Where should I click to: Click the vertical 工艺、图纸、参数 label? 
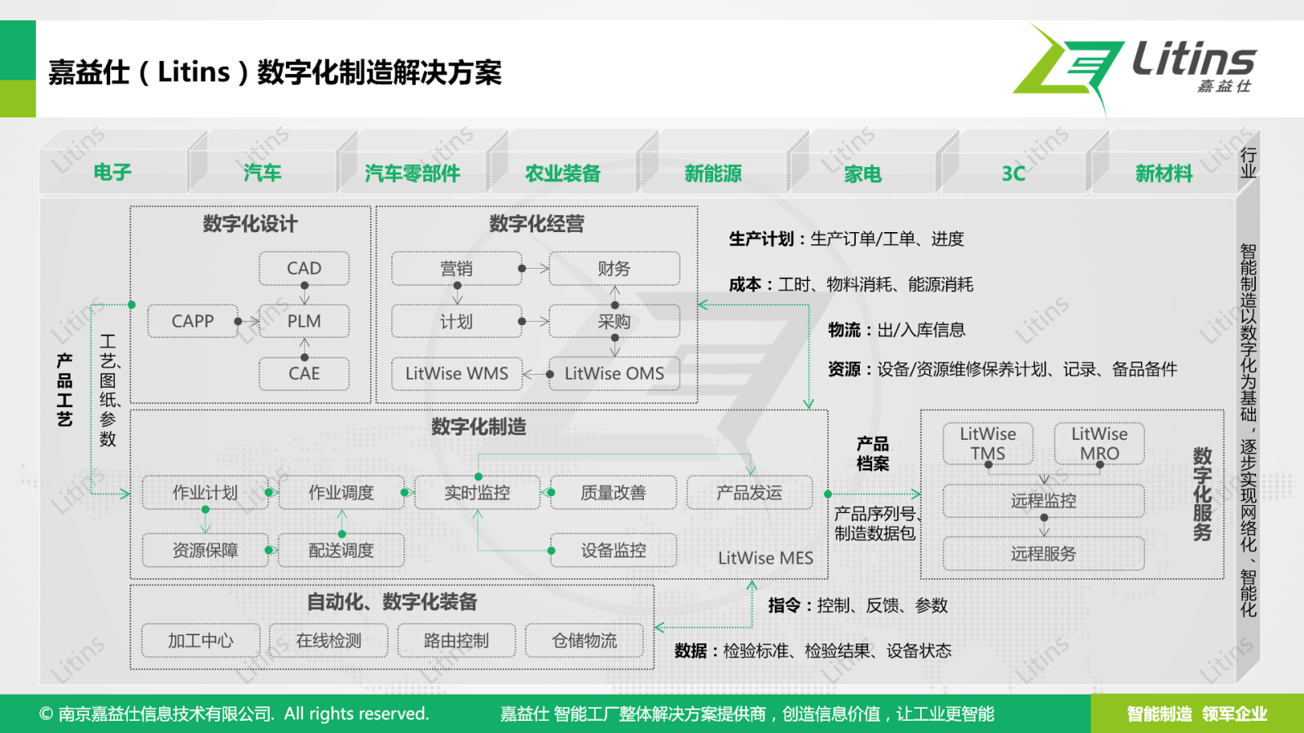click(108, 390)
